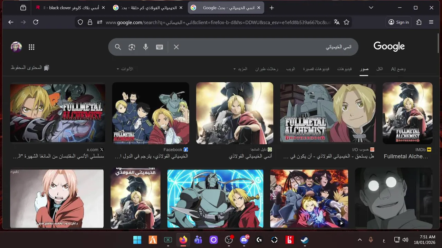Open a new tab with the plus button

tap(272, 8)
